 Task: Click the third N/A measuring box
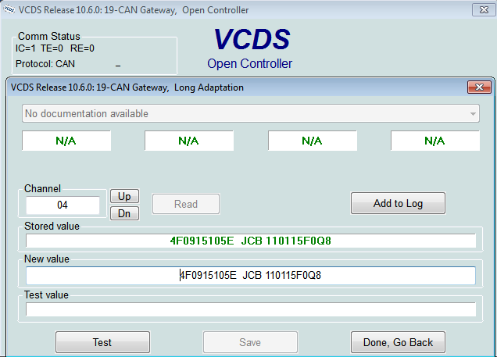(313, 141)
